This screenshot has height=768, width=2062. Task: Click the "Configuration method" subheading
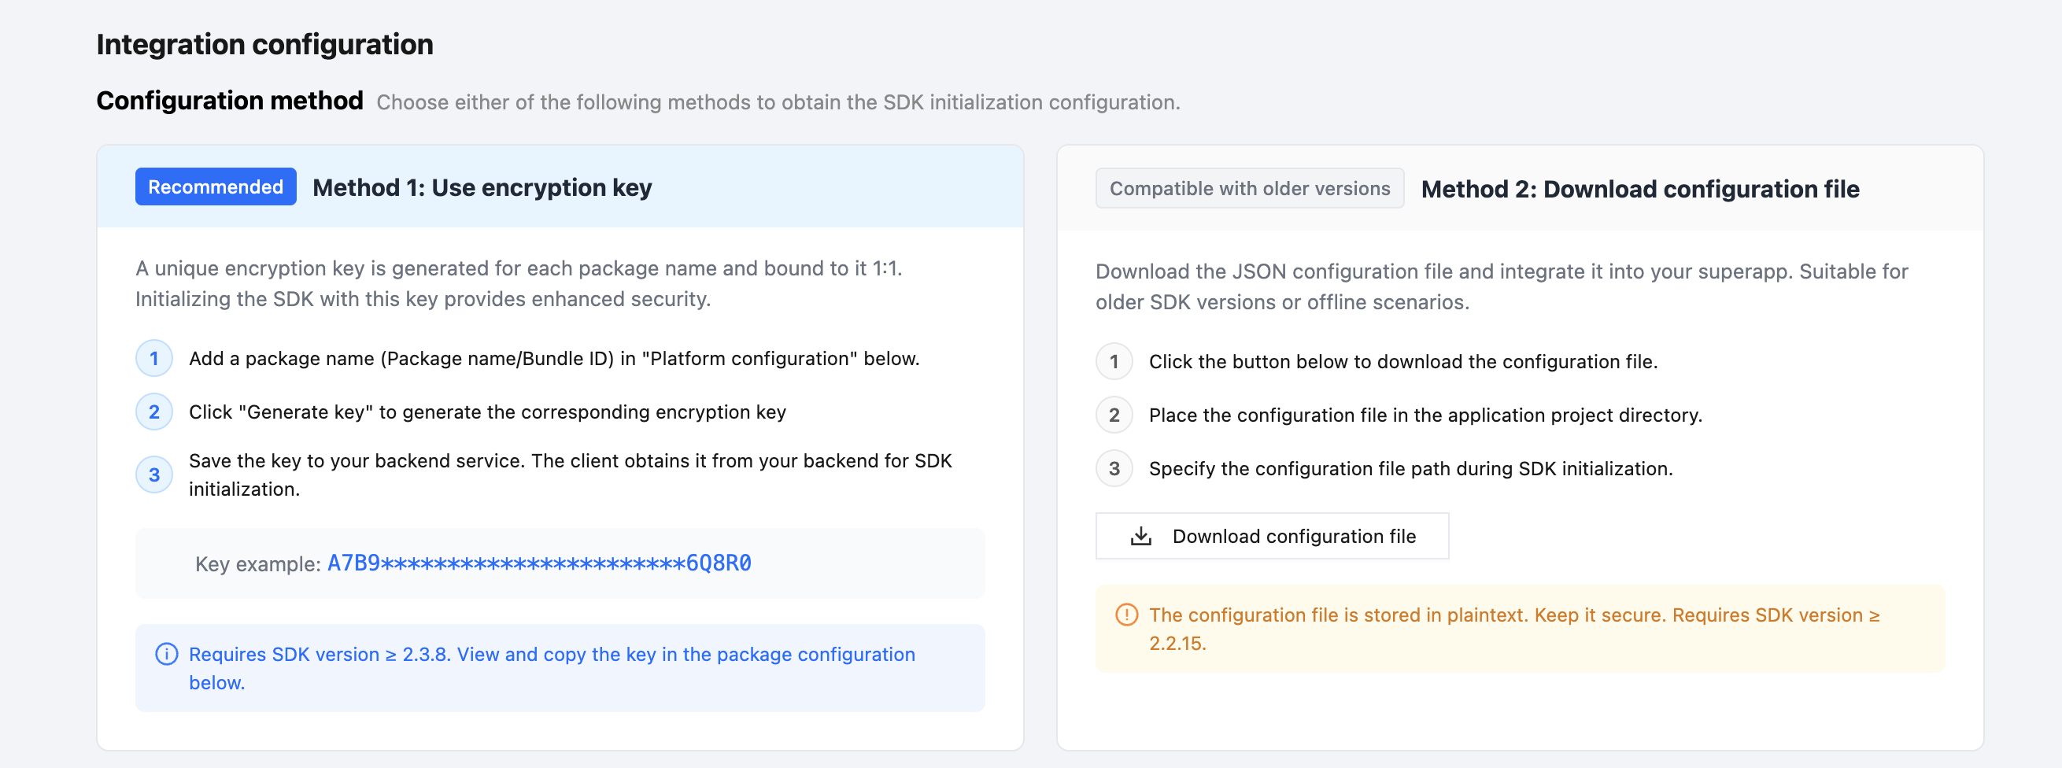230,101
